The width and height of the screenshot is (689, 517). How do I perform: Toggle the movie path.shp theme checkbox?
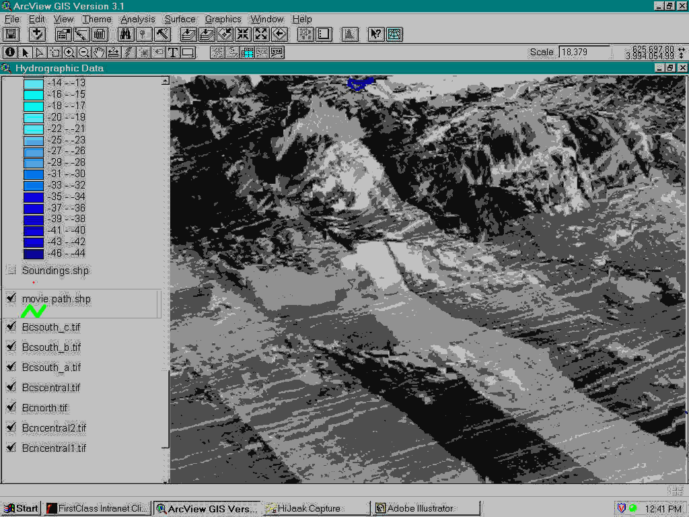coord(11,299)
